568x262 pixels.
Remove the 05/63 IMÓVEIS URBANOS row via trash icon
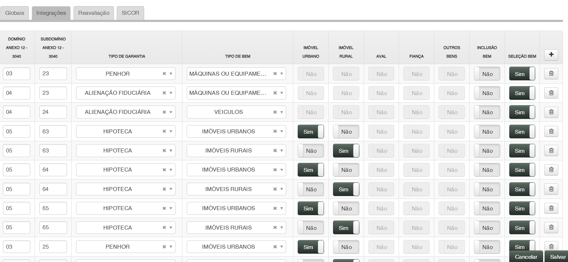551,131
